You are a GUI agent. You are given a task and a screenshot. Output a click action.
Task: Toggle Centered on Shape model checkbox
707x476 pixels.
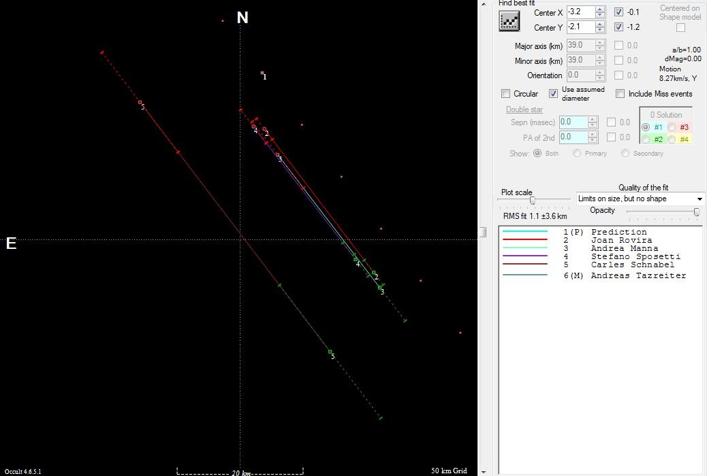(x=680, y=27)
